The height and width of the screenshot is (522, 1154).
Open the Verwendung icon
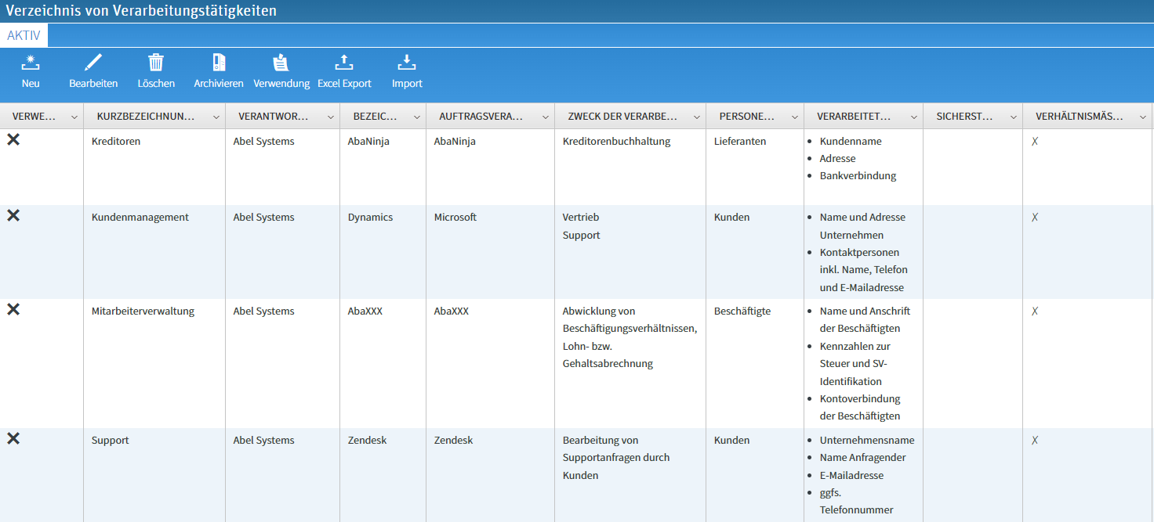tap(281, 63)
